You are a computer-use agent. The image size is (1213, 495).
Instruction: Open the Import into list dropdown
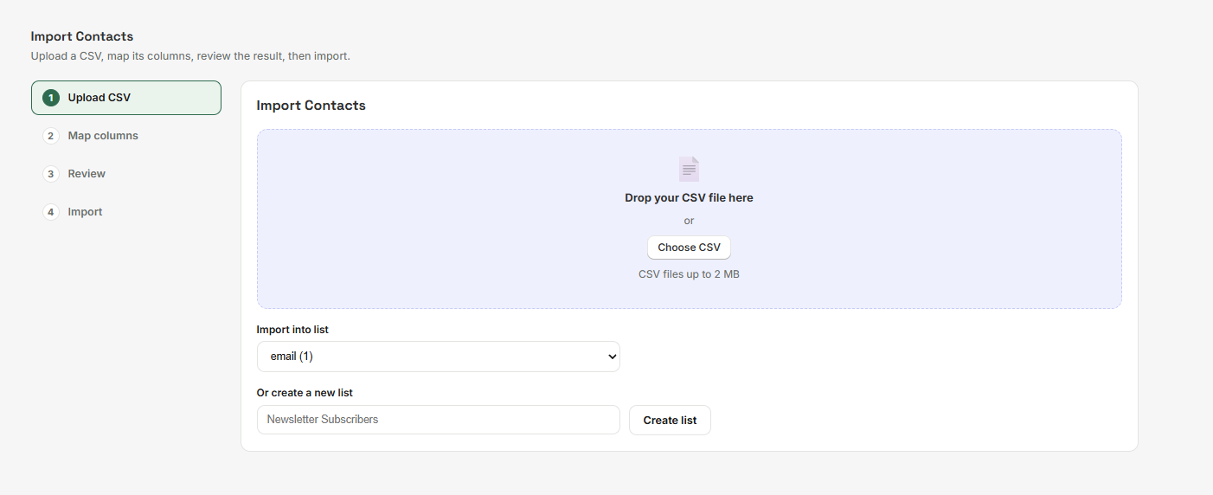click(439, 357)
